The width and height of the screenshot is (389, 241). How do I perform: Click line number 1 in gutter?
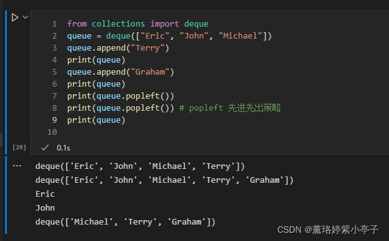tap(54, 24)
